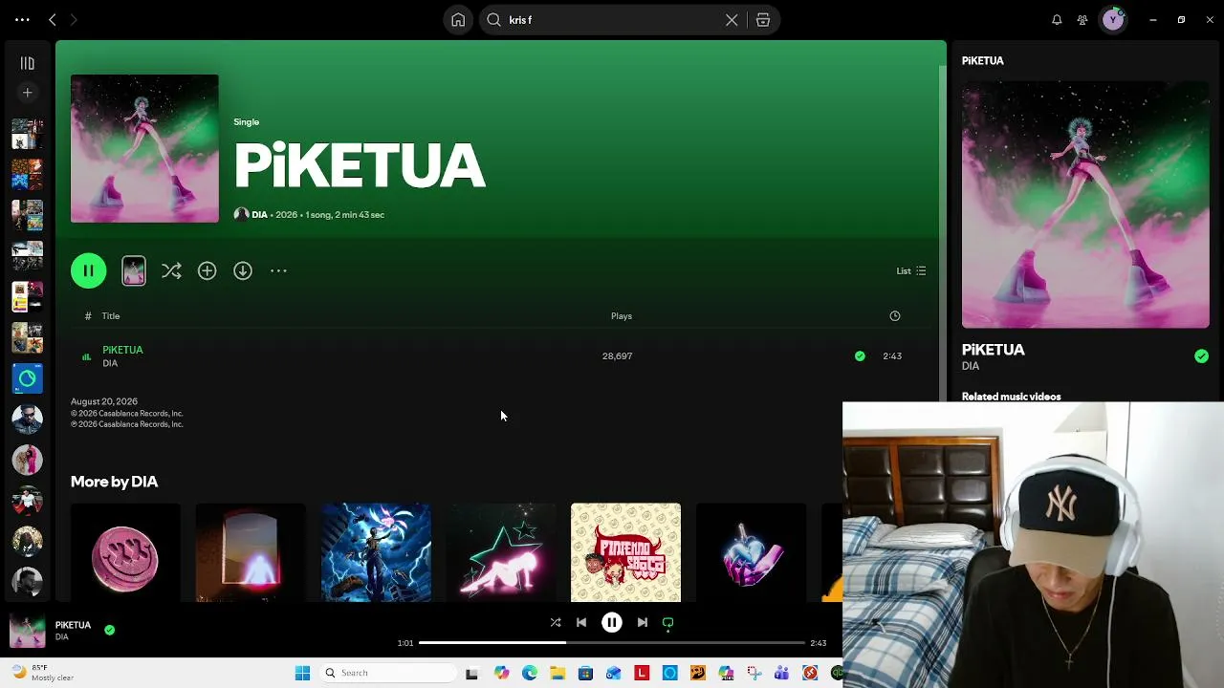
Task: Click the "Related music videos" heading
Action: [1011, 397]
